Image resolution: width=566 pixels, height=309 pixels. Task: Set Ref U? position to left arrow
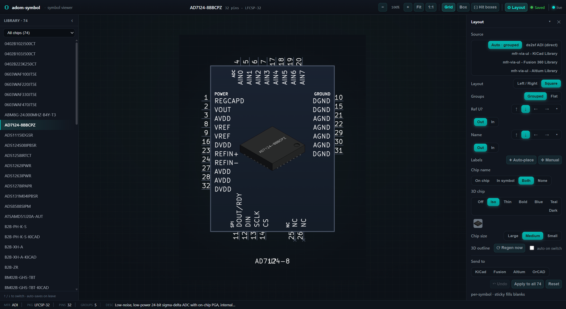pyautogui.click(x=536, y=109)
